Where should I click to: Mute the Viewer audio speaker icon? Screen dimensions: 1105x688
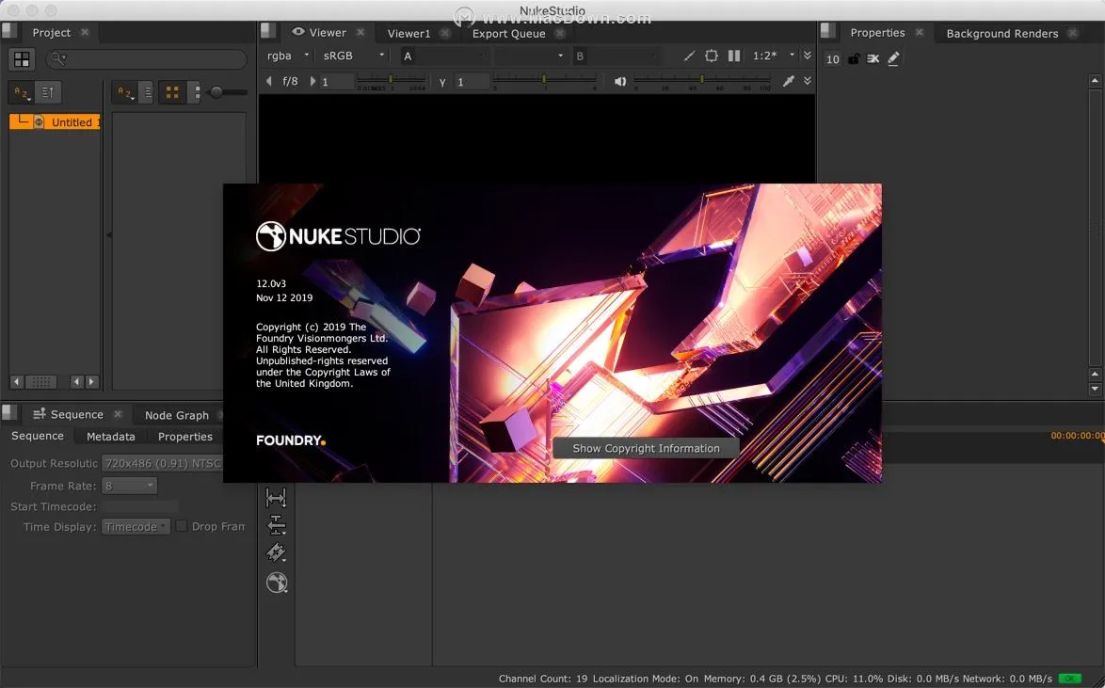(620, 82)
